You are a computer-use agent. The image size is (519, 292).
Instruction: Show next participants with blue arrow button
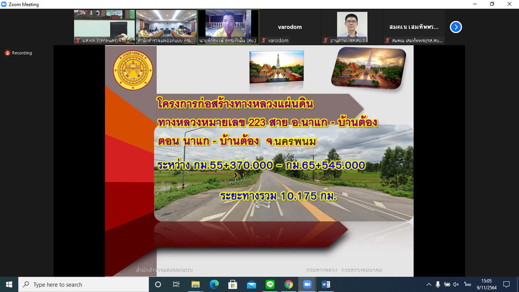[456, 27]
